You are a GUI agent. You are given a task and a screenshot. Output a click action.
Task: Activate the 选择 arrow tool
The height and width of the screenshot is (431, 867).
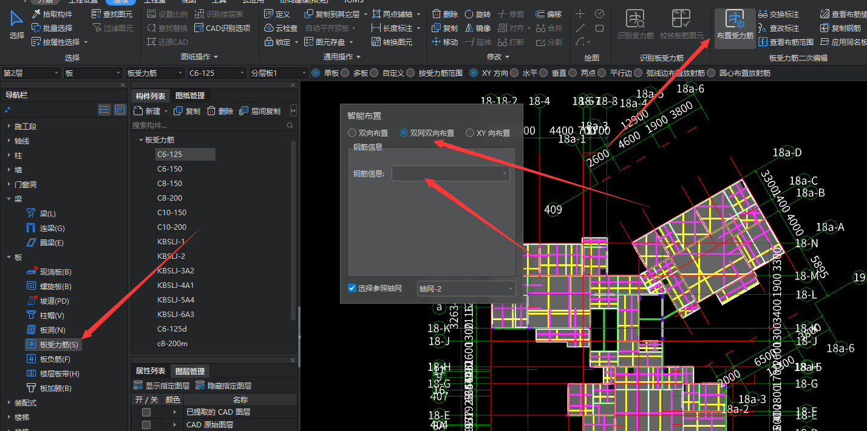[x=16, y=25]
